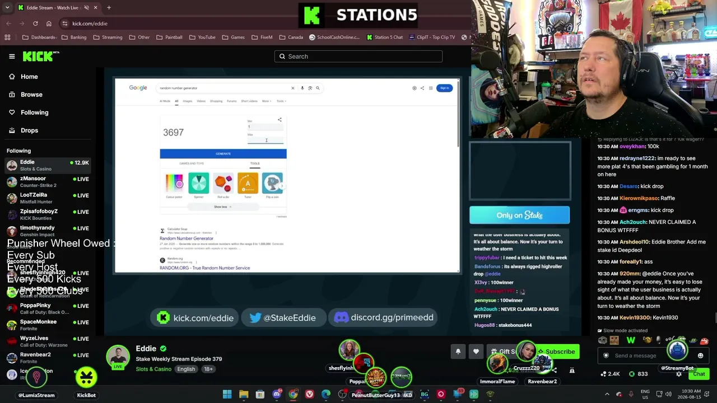The height and width of the screenshot is (403, 717).
Task: Click the Only on Stake banner button
Action: point(519,215)
